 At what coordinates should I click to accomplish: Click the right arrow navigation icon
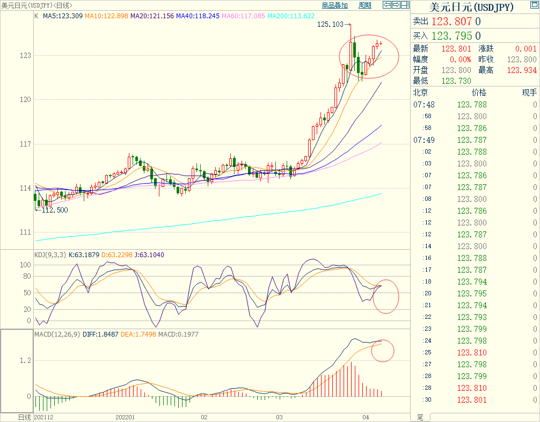click(x=396, y=5)
